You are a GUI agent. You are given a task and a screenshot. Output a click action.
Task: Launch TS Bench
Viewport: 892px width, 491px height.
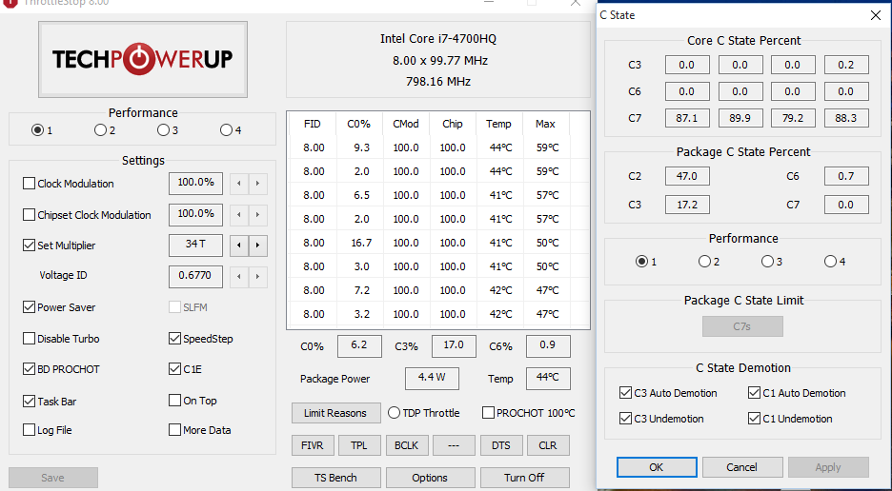pos(335,478)
